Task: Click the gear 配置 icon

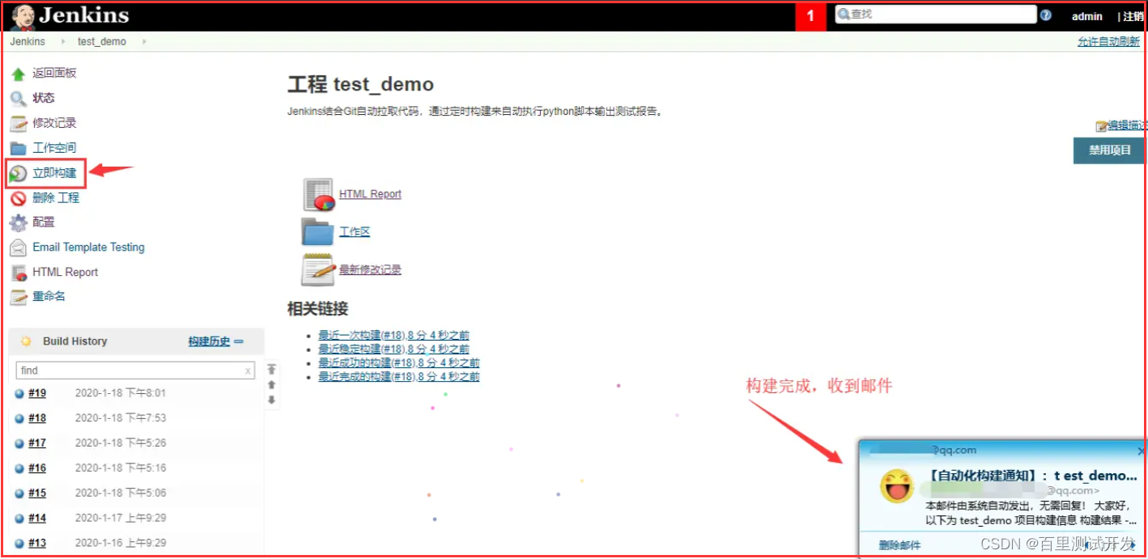Action: tap(18, 222)
